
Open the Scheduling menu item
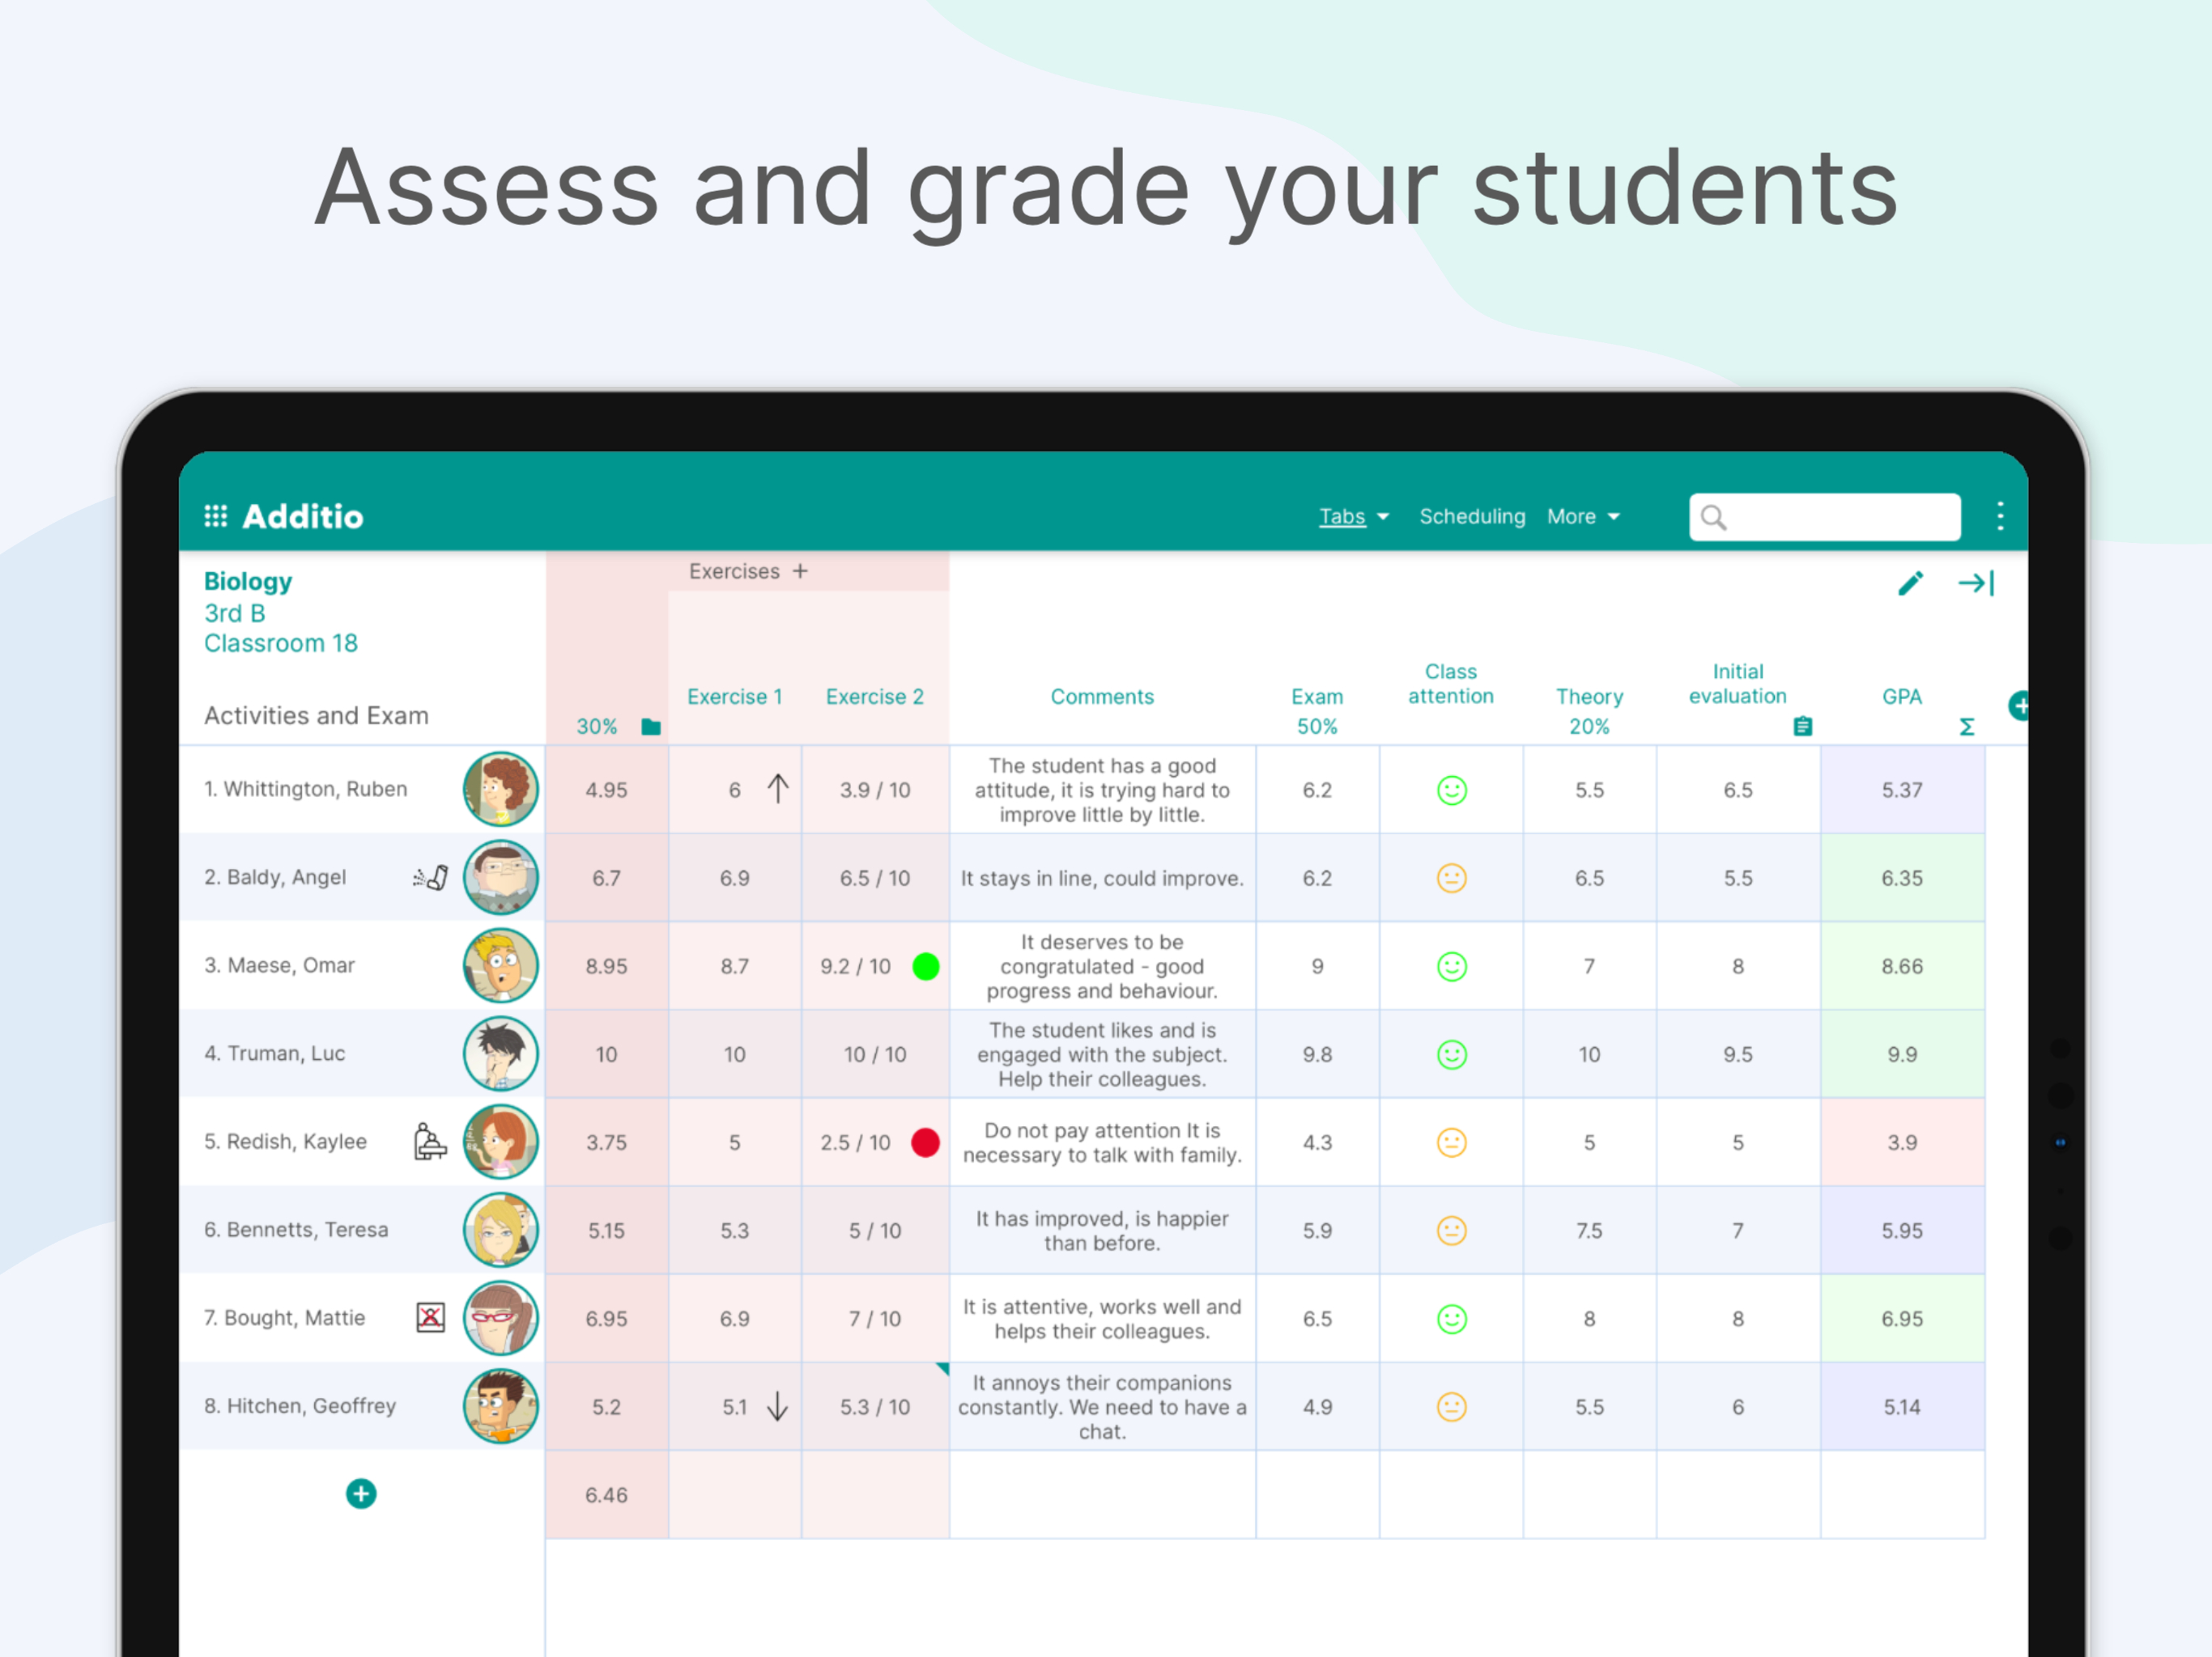(1472, 515)
